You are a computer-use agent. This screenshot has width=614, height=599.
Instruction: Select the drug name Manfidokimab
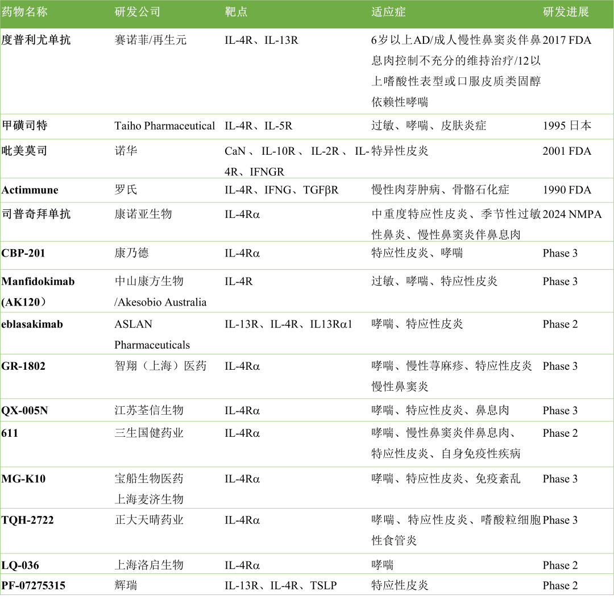click(38, 281)
